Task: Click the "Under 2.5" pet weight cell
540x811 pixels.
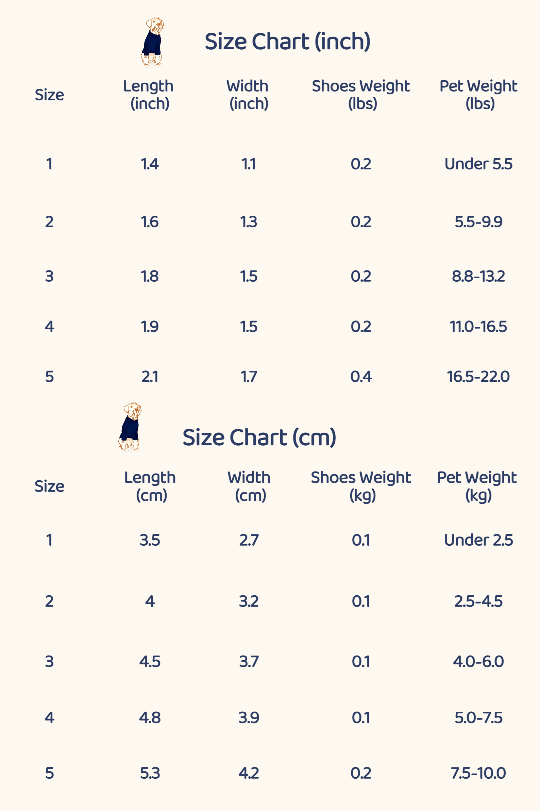Action: 478,540
